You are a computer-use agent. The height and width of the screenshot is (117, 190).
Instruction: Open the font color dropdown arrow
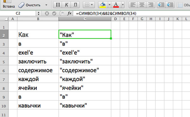(x=123, y=5)
